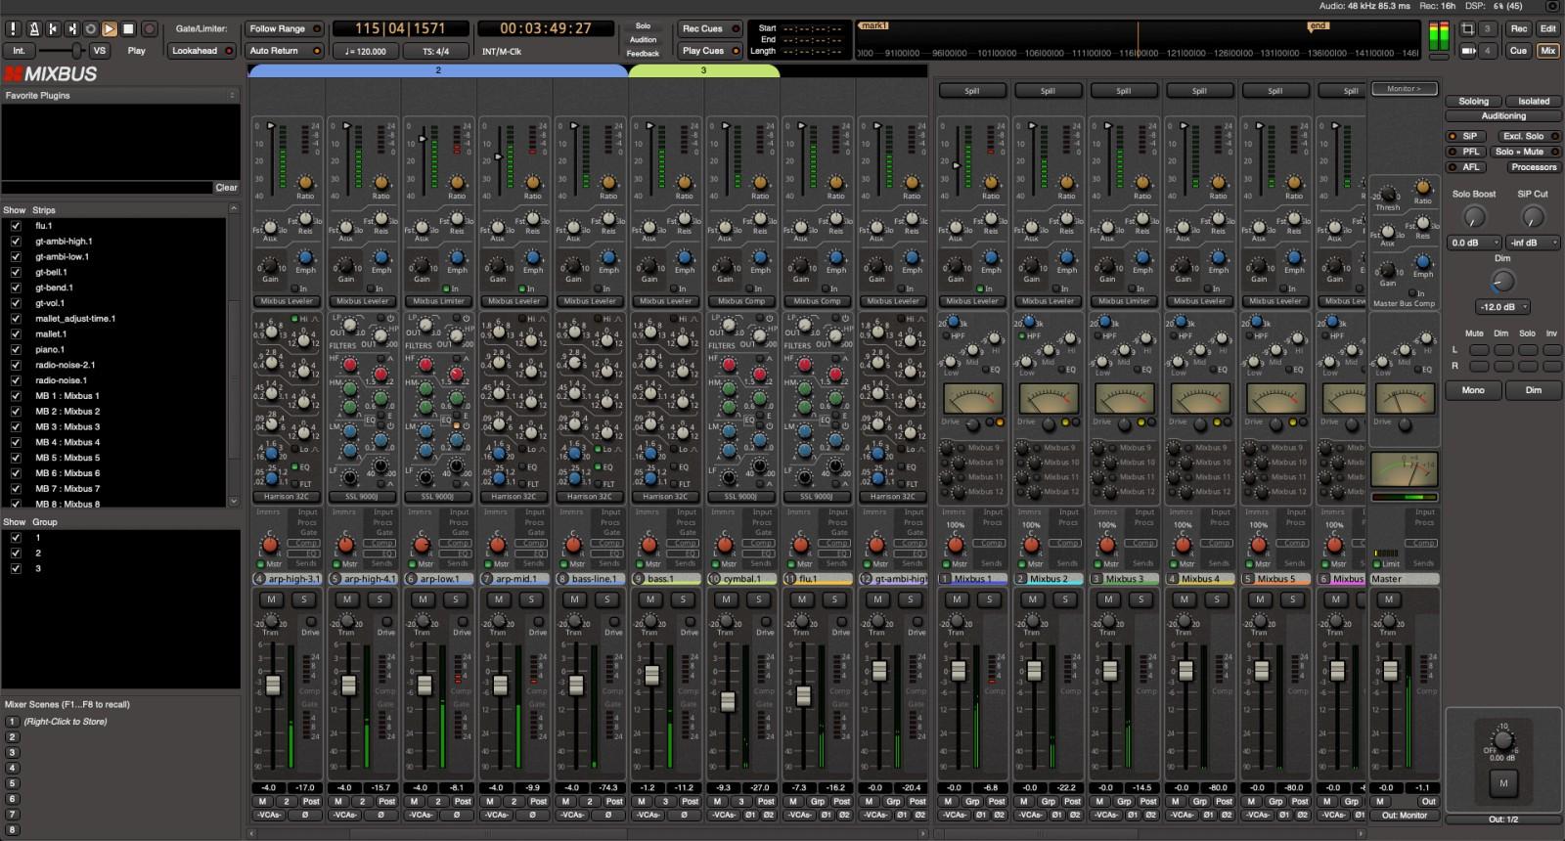This screenshot has width=1565, height=841.
Task: Toggle visibility checkbox for MB 3 : Mixbus 3
Action: [x=16, y=426]
